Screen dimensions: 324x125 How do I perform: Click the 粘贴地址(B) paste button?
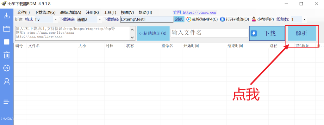pyautogui.click(x=153, y=33)
